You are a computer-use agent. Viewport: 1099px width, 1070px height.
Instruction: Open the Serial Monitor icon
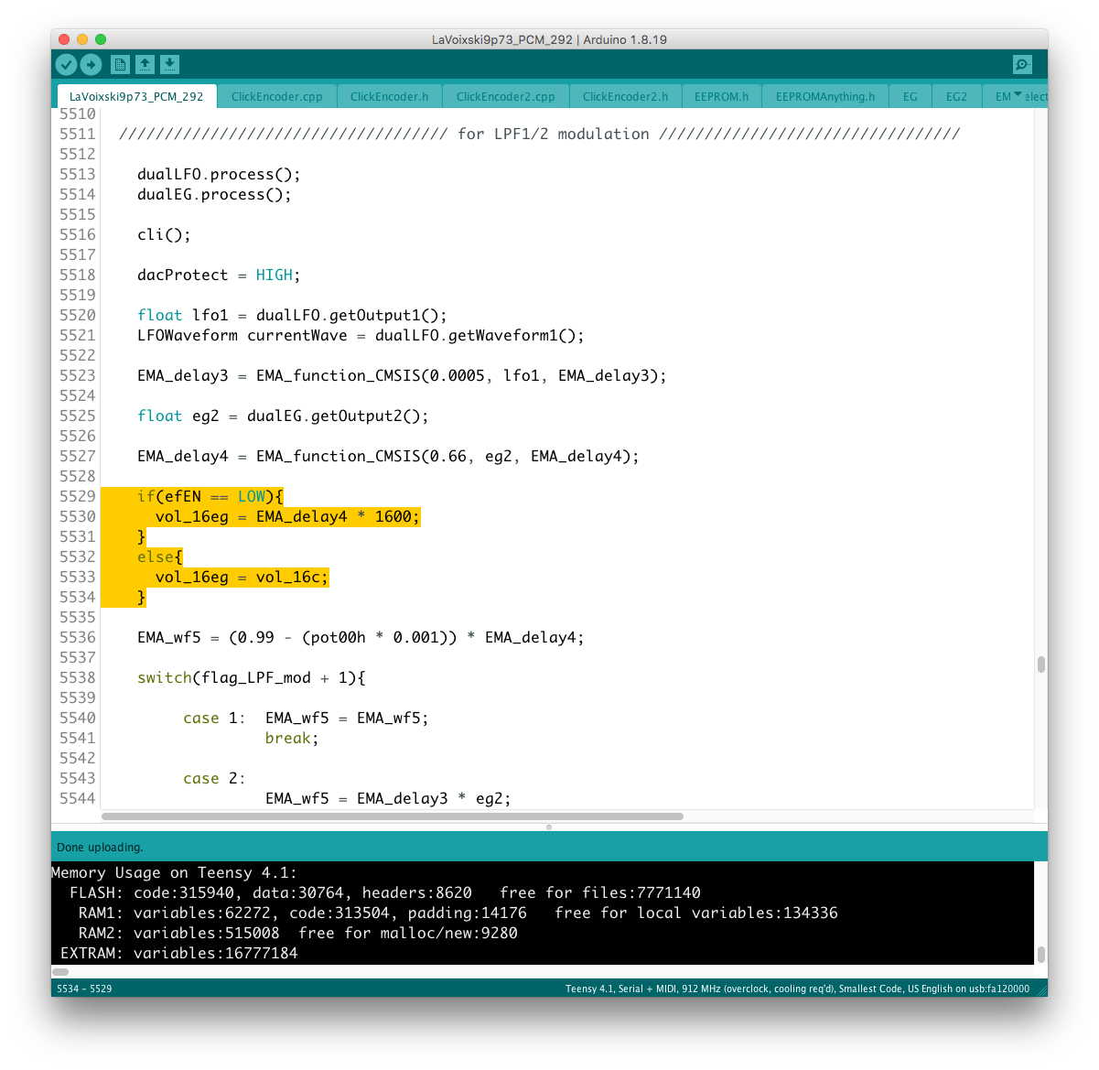click(1022, 64)
